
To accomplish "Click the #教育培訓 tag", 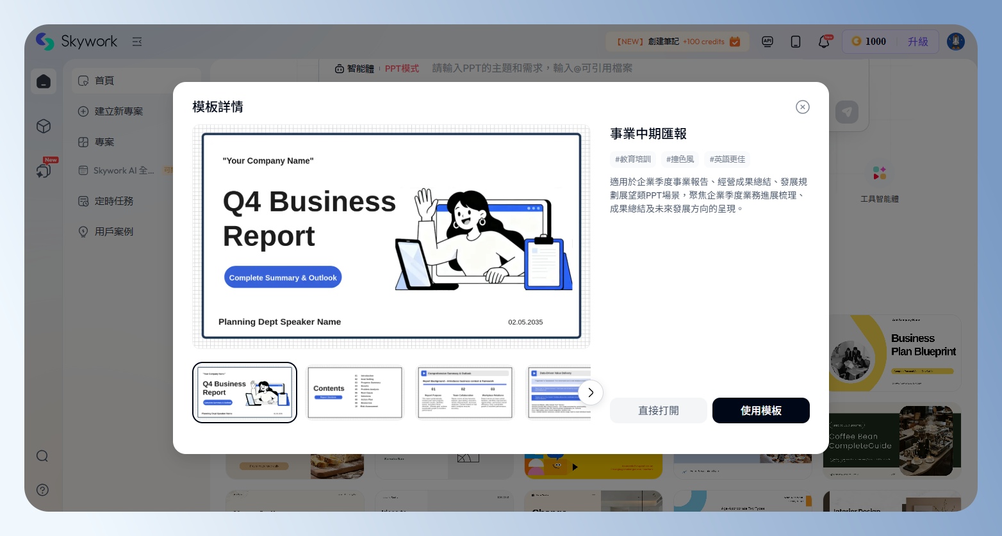I will [632, 159].
